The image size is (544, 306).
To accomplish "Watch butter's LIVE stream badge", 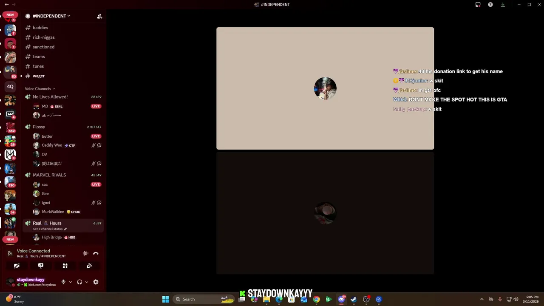I will click(96, 136).
